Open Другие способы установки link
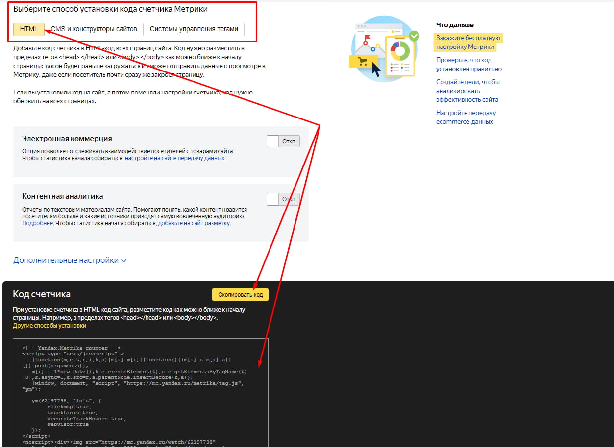 pyautogui.click(x=49, y=326)
